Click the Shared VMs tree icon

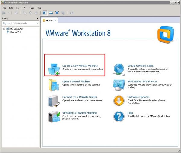pyautogui.click(x=8, y=32)
